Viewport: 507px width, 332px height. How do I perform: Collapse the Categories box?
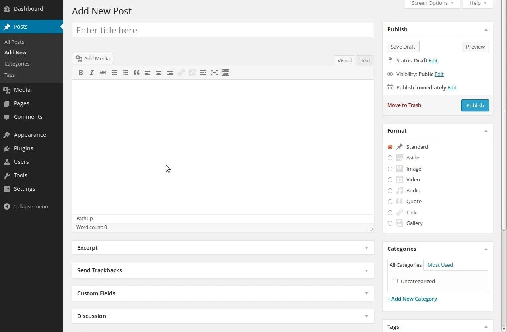pos(486,249)
